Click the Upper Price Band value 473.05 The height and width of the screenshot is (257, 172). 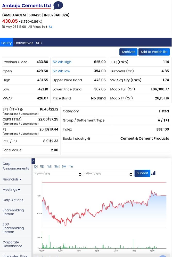click(x=100, y=80)
